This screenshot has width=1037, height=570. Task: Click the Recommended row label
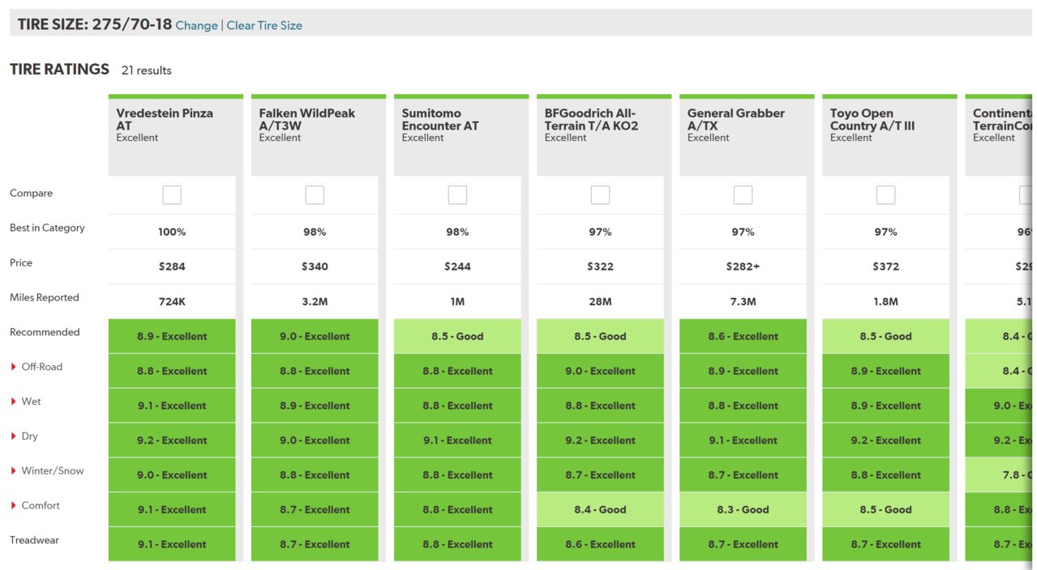tap(45, 332)
